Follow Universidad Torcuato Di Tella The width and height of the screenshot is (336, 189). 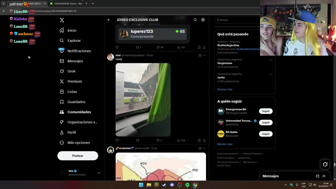click(266, 122)
